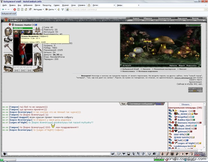Open the Магия menu
Viewport: 208px width, 162px height.
coord(37,5)
